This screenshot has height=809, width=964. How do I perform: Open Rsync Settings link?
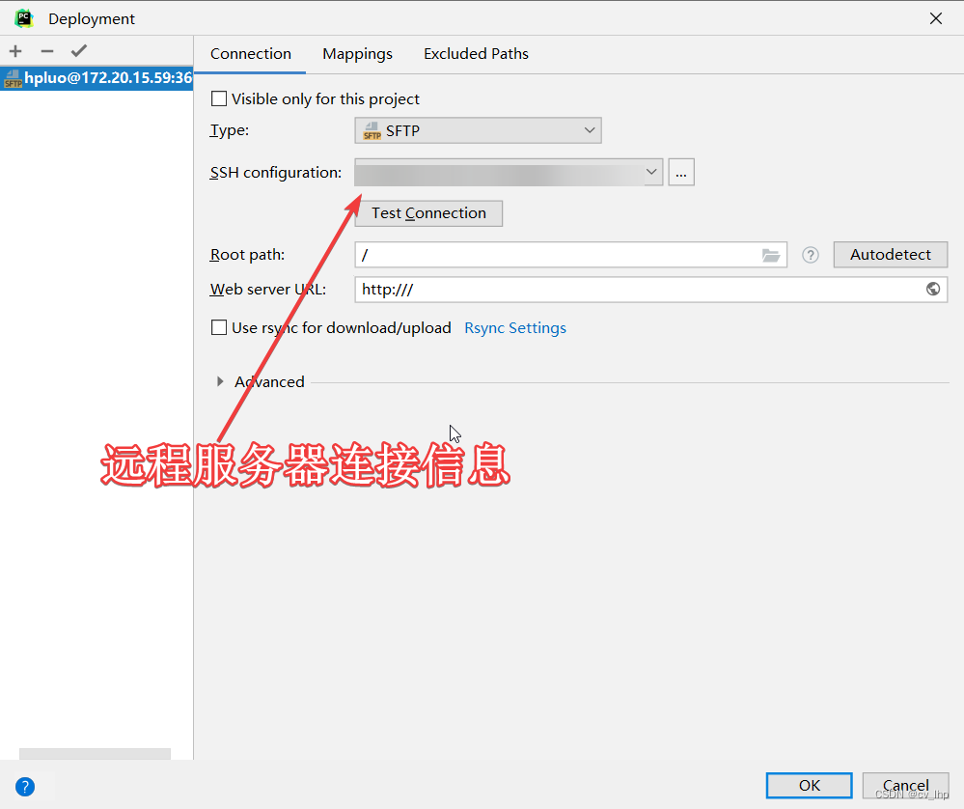514,327
